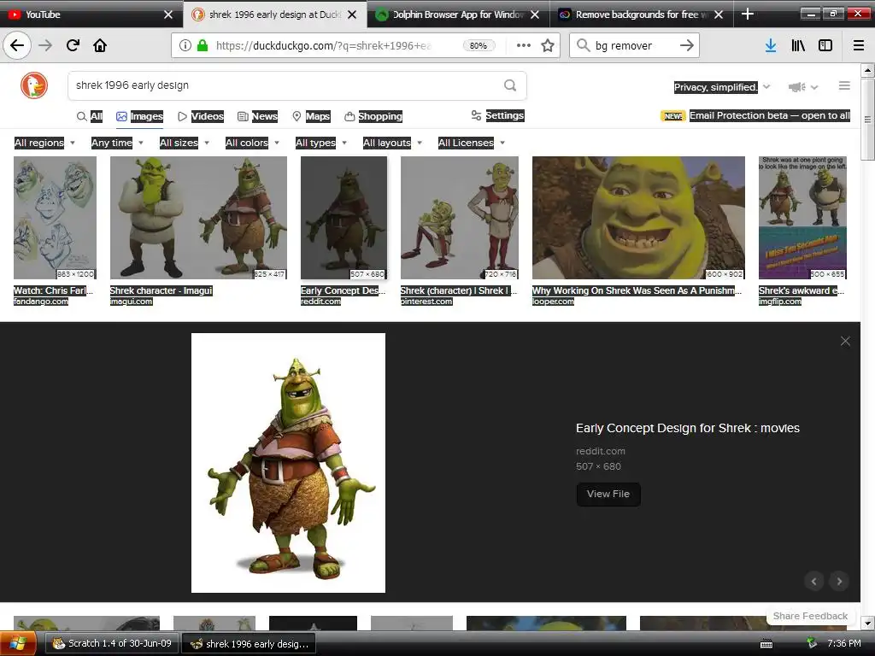Image resolution: width=875 pixels, height=656 pixels.
Task: Bookmark this page with the star
Action: tap(548, 45)
